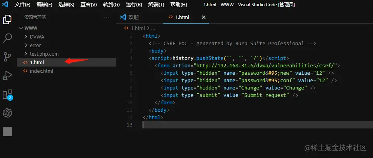373x158 pixels.
Task: Click the 1.html breadcrumb segment
Action: coord(138,28)
